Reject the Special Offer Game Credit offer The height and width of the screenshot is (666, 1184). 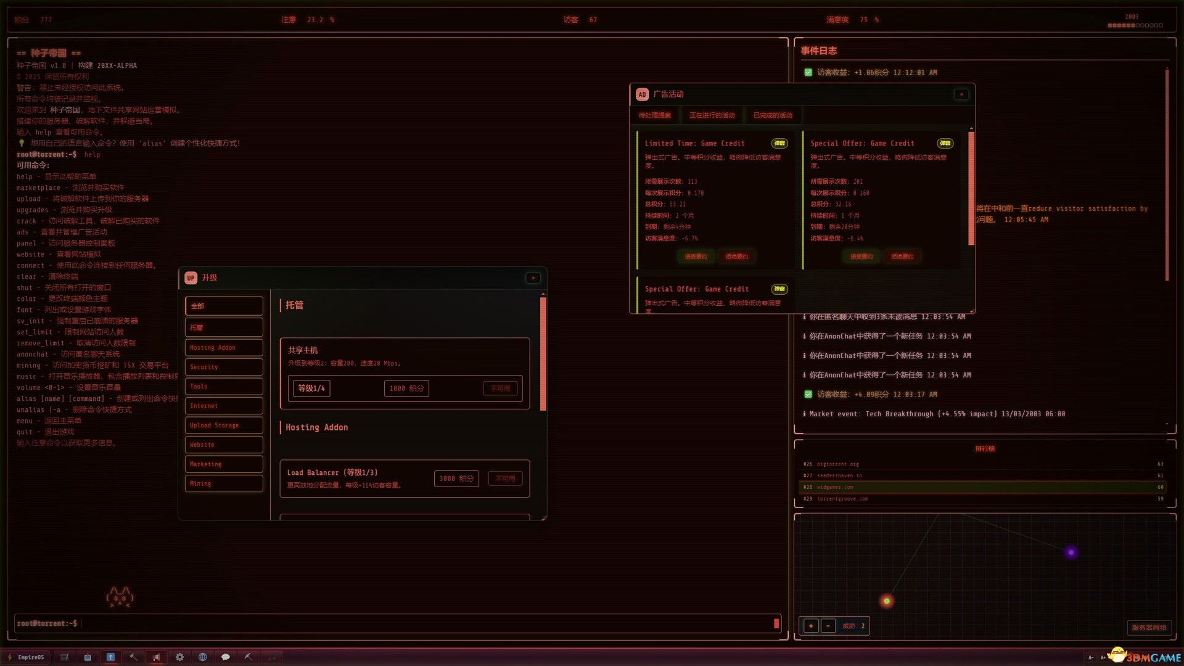pyautogui.click(x=902, y=257)
